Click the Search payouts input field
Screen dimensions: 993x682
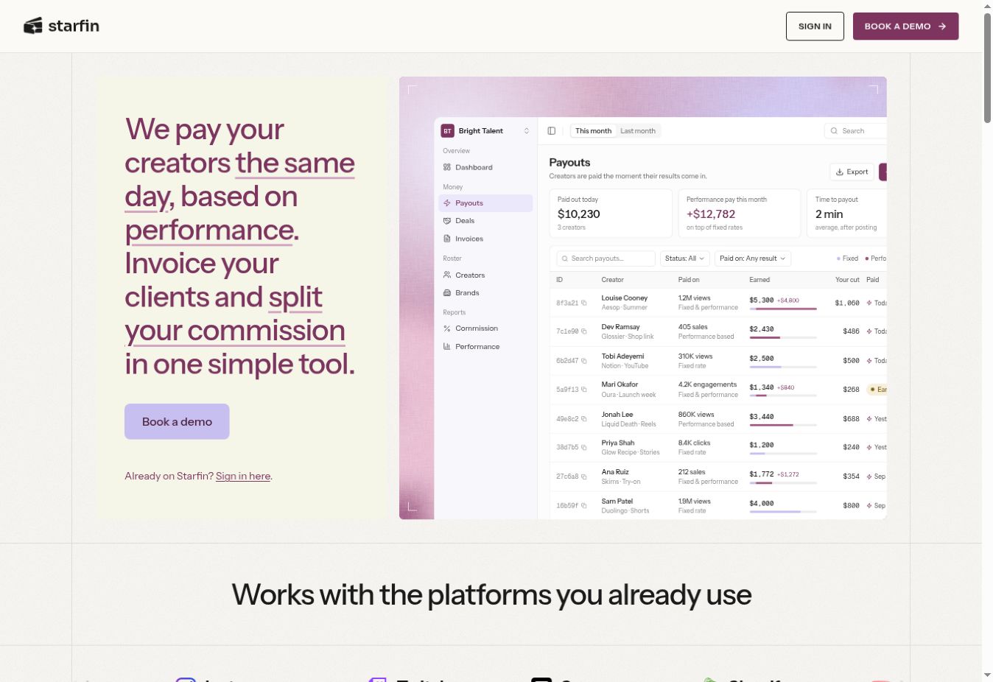point(606,259)
